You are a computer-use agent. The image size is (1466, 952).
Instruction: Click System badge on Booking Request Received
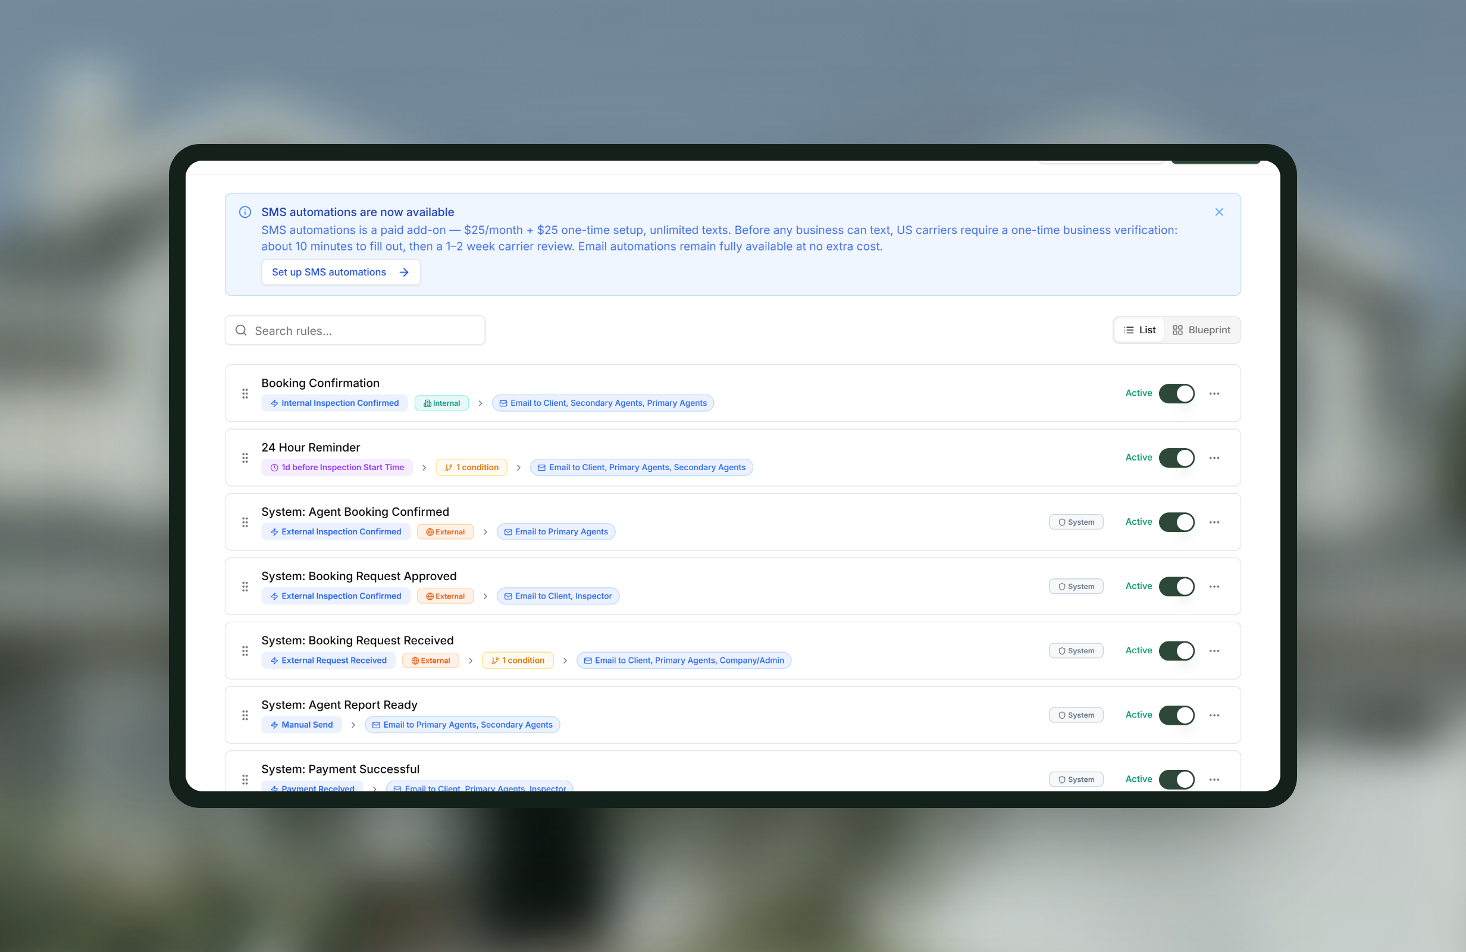[1076, 651]
